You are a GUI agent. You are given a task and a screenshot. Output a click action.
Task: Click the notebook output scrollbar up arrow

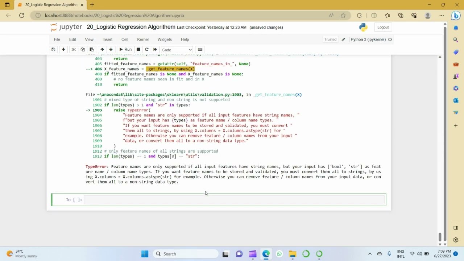tap(440, 57)
